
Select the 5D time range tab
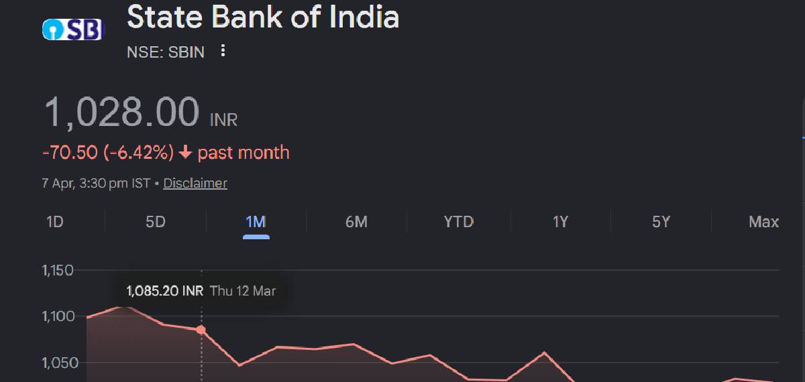(x=155, y=222)
